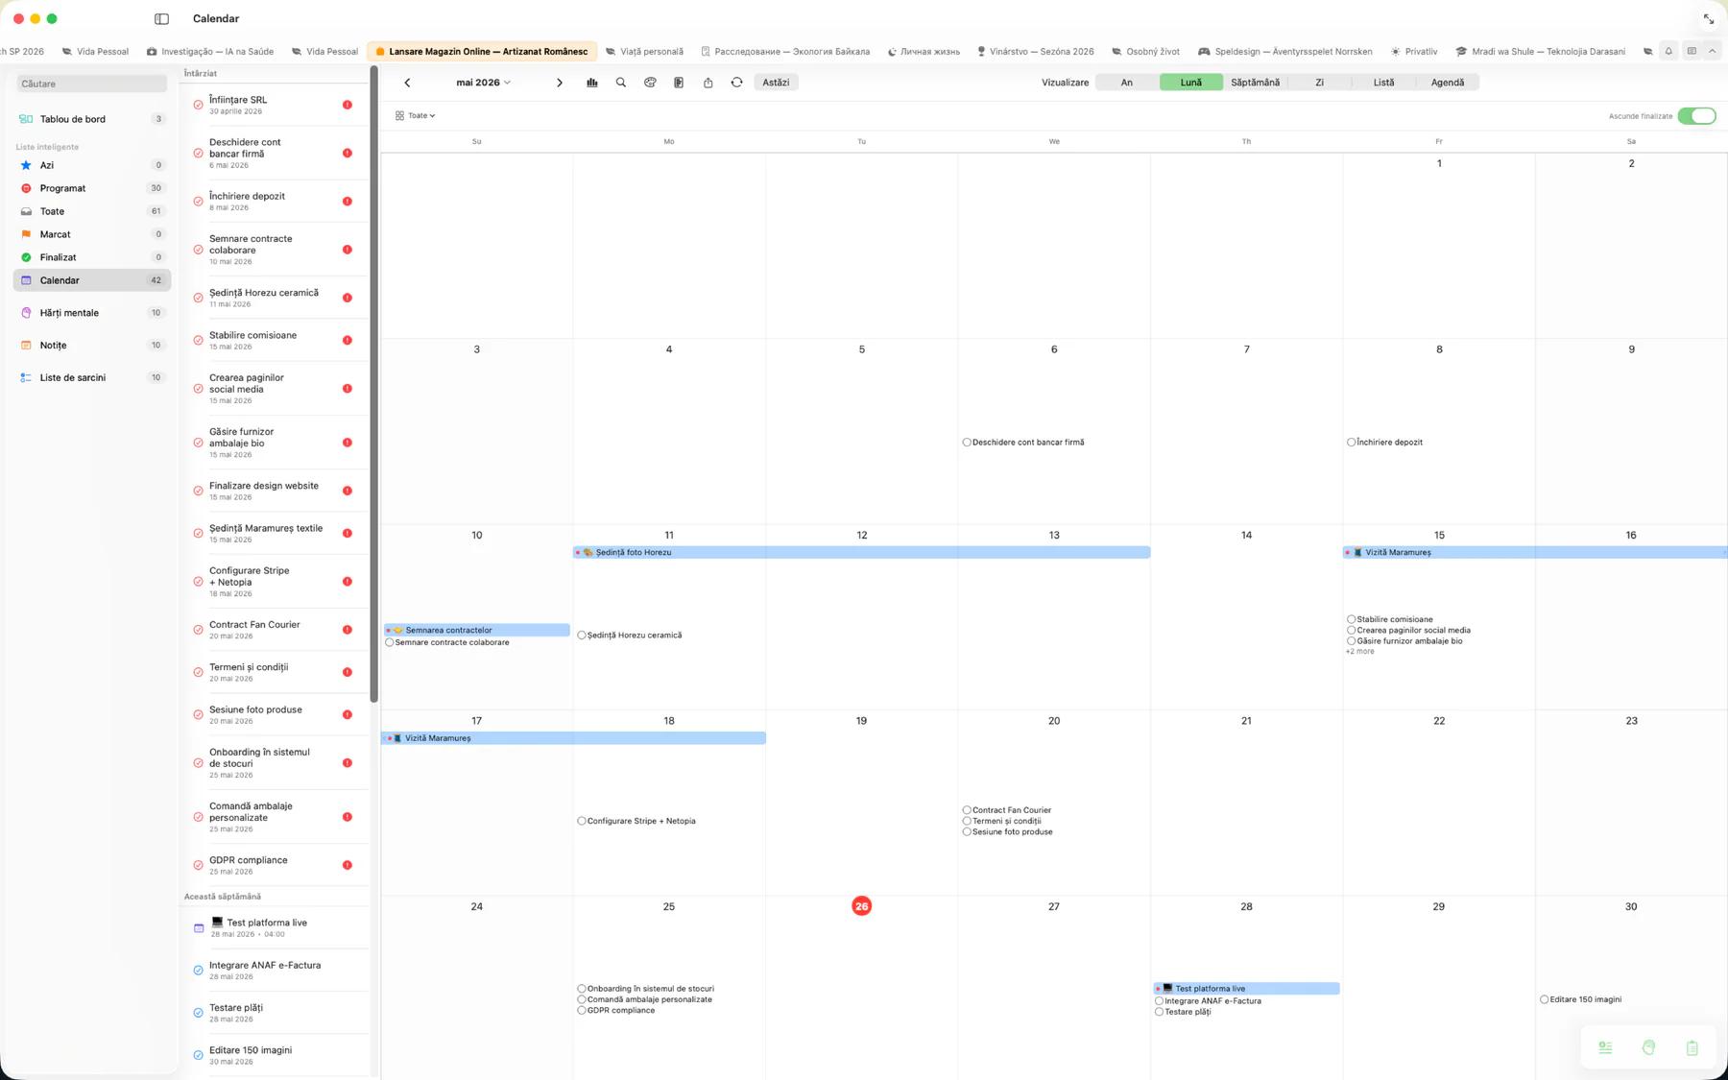The width and height of the screenshot is (1728, 1080).
Task: Switch to Agendă view
Action: click(1448, 83)
